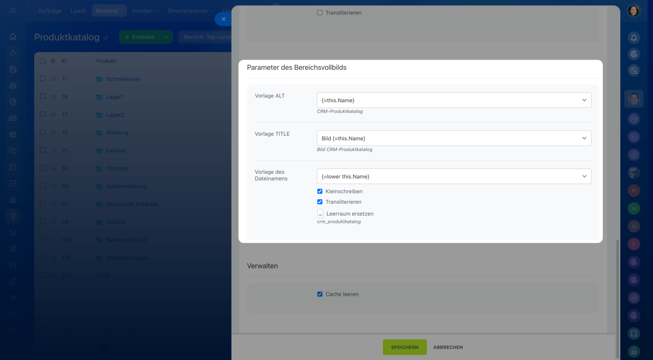This screenshot has height=360, width=653.
Task: Click the Abbrechen button
Action: pyautogui.click(x=448, y=347)
